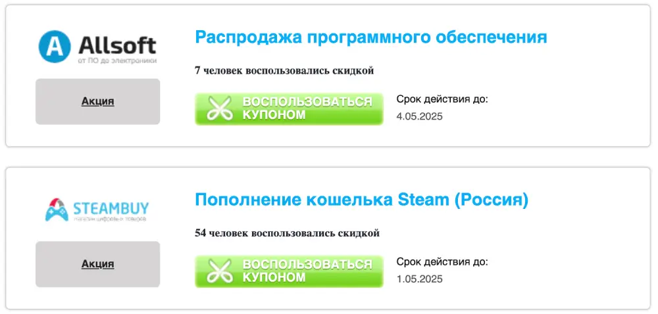Image resolution: width=658 pixels, height=314 pixels.
Task: Click 'Акция' link under Allsoft logo
Action: click(x=97, y=102)
